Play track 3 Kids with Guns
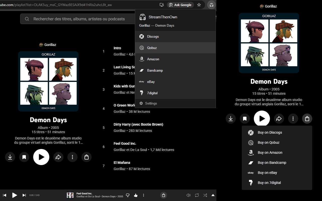 [125, 86]
